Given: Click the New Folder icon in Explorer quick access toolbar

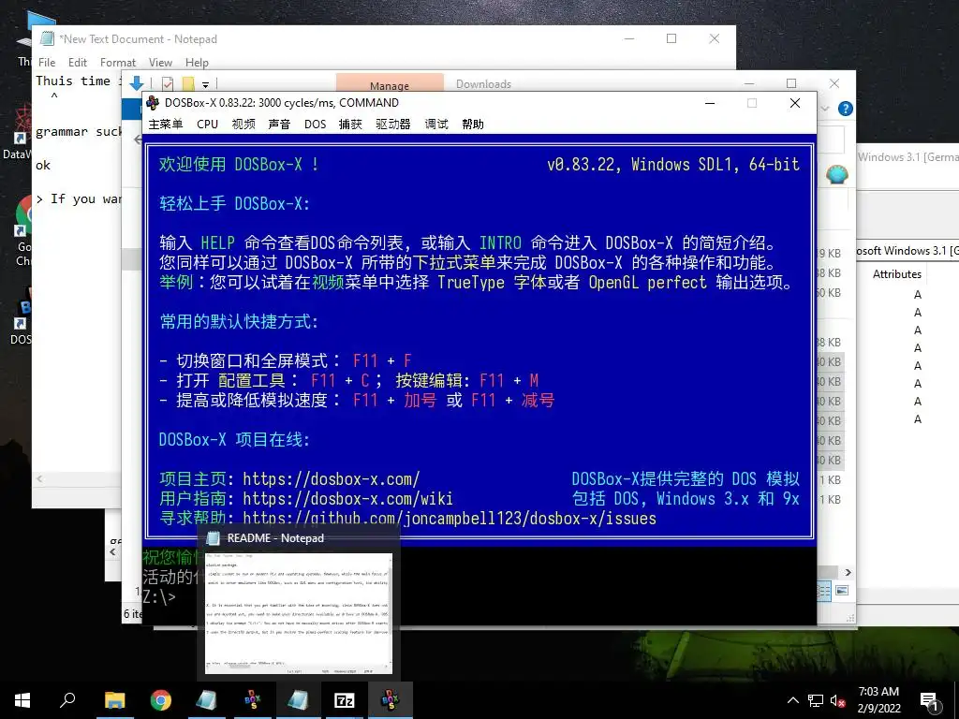Looking at the screenshot, I should point(188,83).
